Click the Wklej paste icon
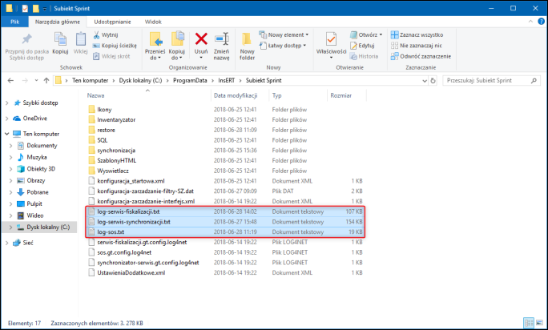The width and height of the screenshot is (548, 330). 81,39
